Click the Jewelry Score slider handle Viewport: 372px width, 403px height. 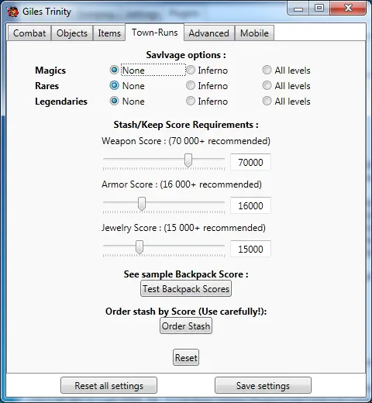[139, 247]
